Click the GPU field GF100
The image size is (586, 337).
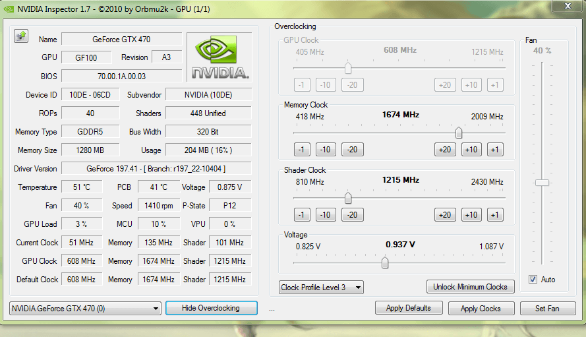tap(86, 57)
